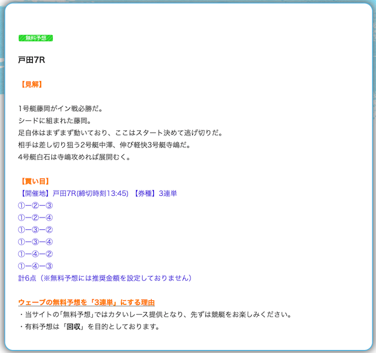Select the ①−④−③ betting combination
This screenshot has height=353, width=376.
tap(35, 266)
